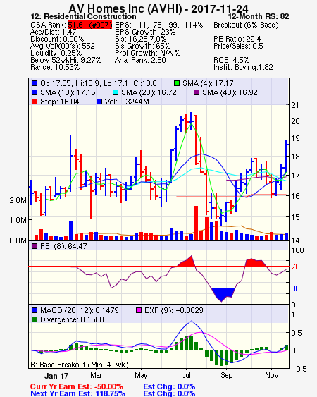Click the Jul date axis label
Image resolution: width=317 pixels, height=397 pixels.
187,375
